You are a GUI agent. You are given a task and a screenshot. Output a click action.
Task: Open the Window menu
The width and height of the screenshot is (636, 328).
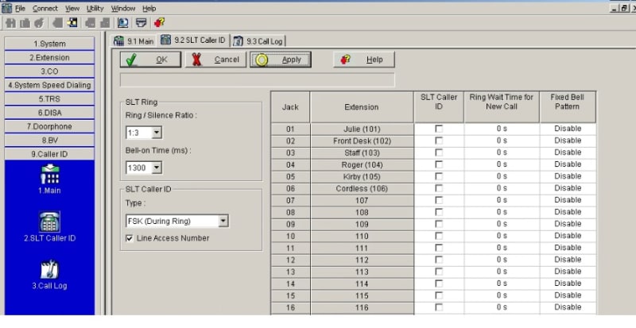pos(123,8)
